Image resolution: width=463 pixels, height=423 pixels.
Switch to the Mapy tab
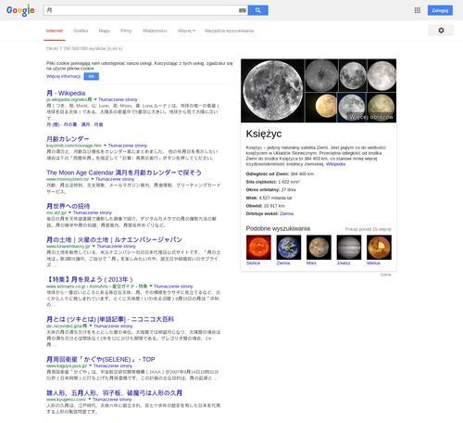tap(104, 31)
